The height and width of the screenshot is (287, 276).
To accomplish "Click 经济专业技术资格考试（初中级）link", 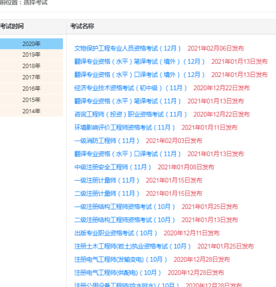I will point(131,88).
